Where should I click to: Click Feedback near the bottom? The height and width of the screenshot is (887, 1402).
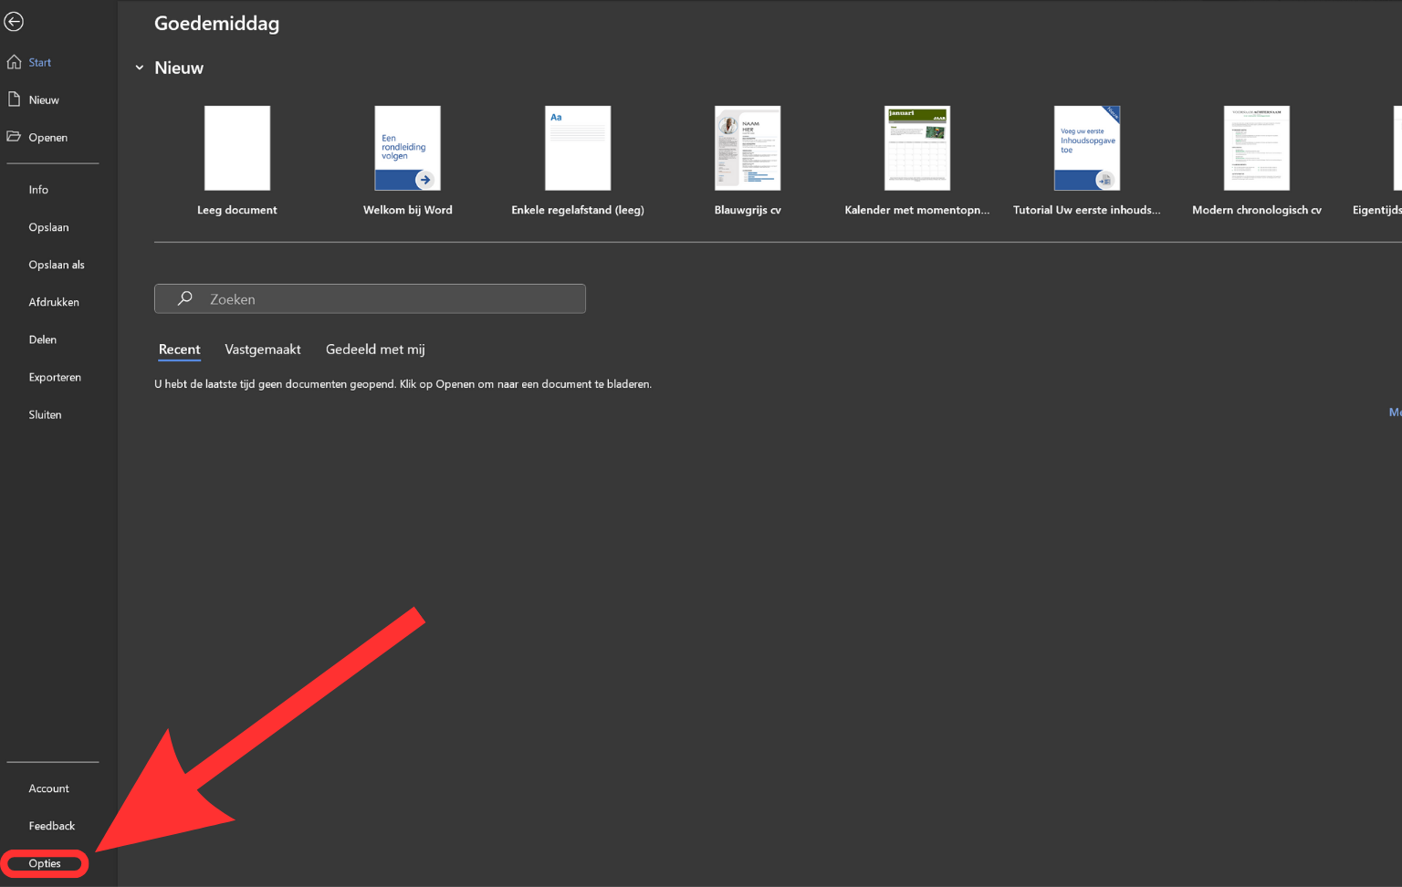51,825
